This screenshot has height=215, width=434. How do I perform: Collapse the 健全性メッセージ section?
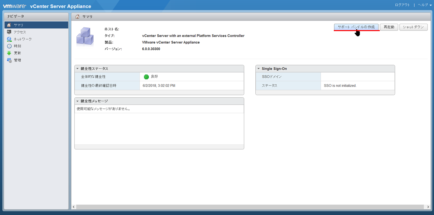[x=78, y=101]
